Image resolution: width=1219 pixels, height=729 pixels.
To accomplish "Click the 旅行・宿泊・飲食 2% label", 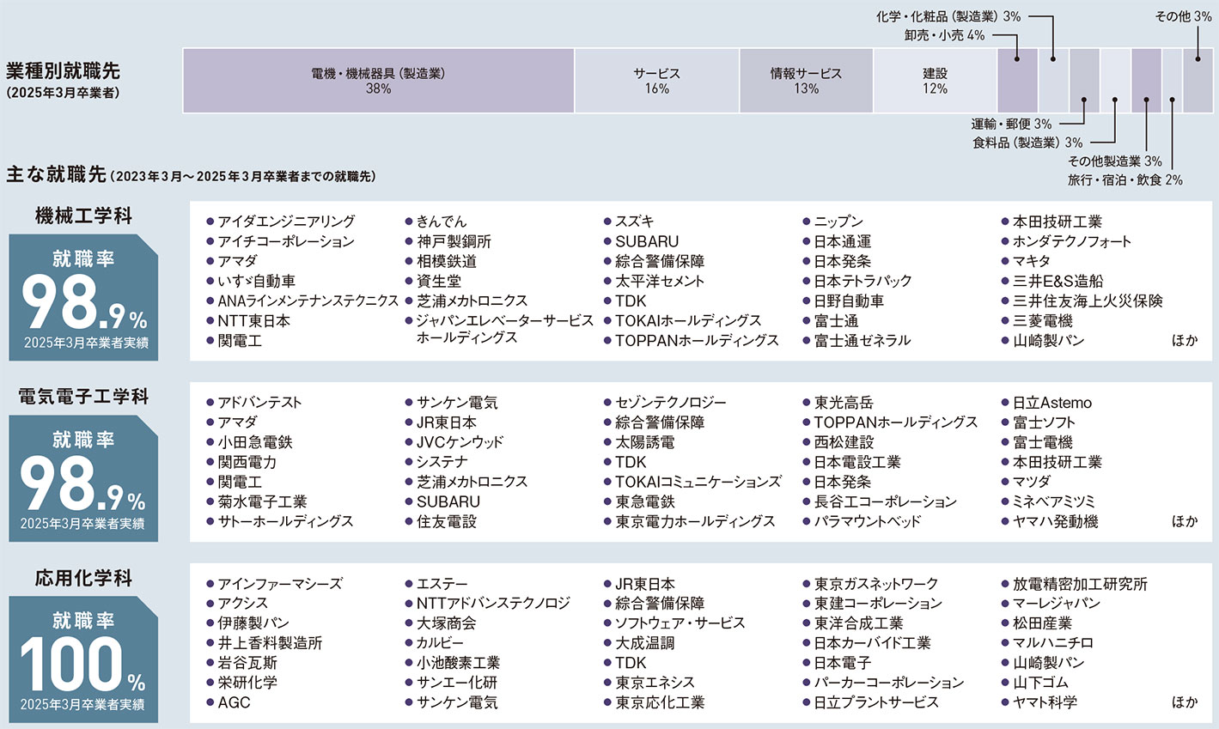I will [x=1125, y=179].
